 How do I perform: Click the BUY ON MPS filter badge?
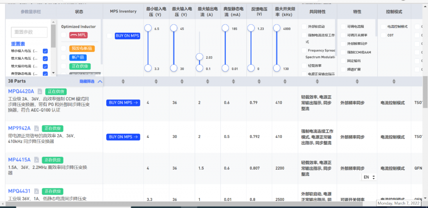point(128,36)
